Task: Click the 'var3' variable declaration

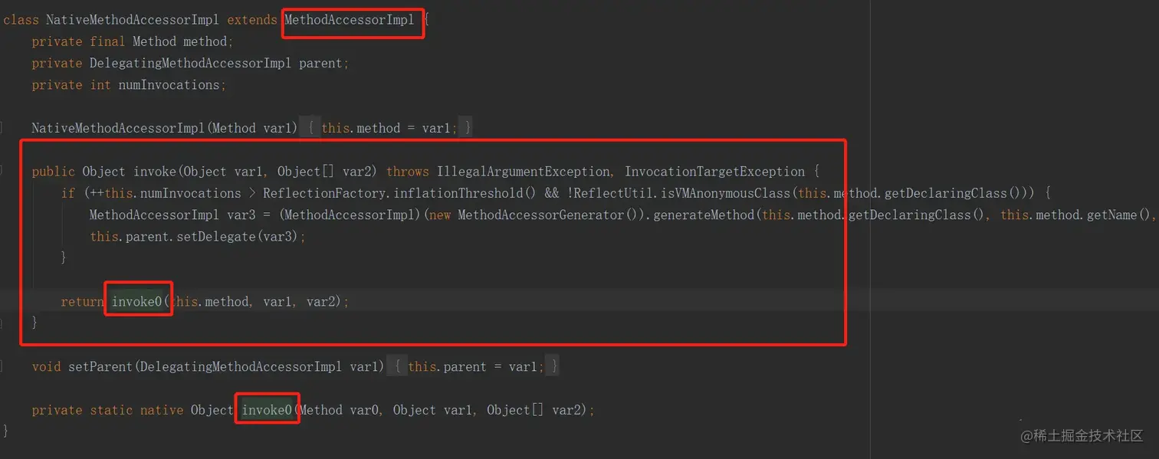Action: point(241,215)
